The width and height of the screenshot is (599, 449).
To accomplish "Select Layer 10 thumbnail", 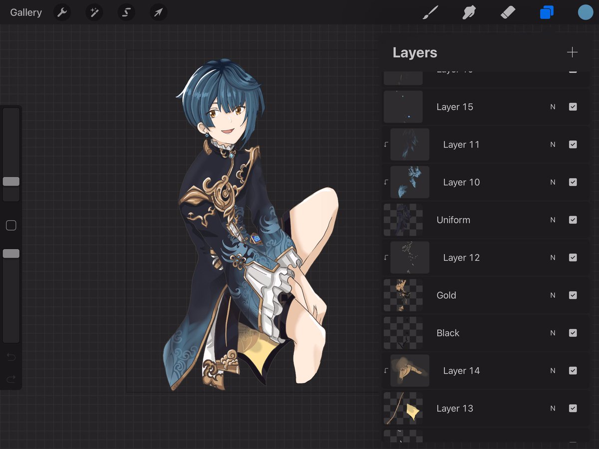I will pyautogui.click(x=410, y=182).
